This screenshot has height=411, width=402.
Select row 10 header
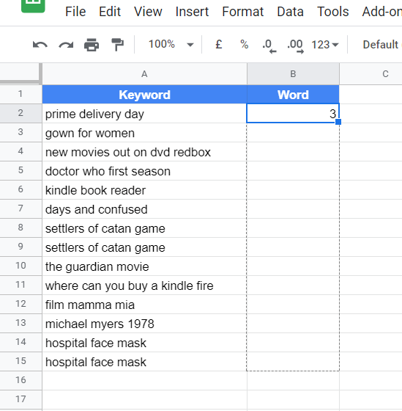21,266
